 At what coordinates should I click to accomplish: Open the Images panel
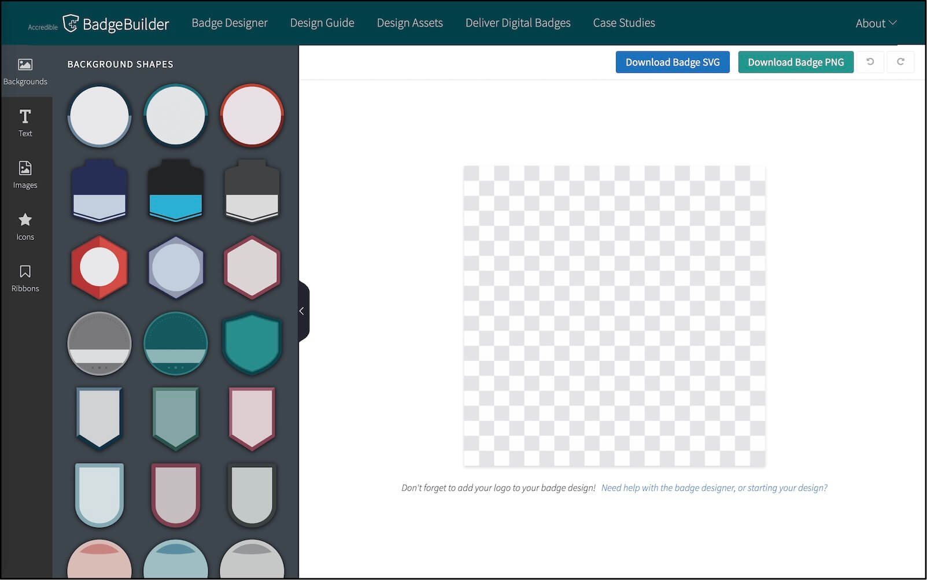[x=25, y=175]
